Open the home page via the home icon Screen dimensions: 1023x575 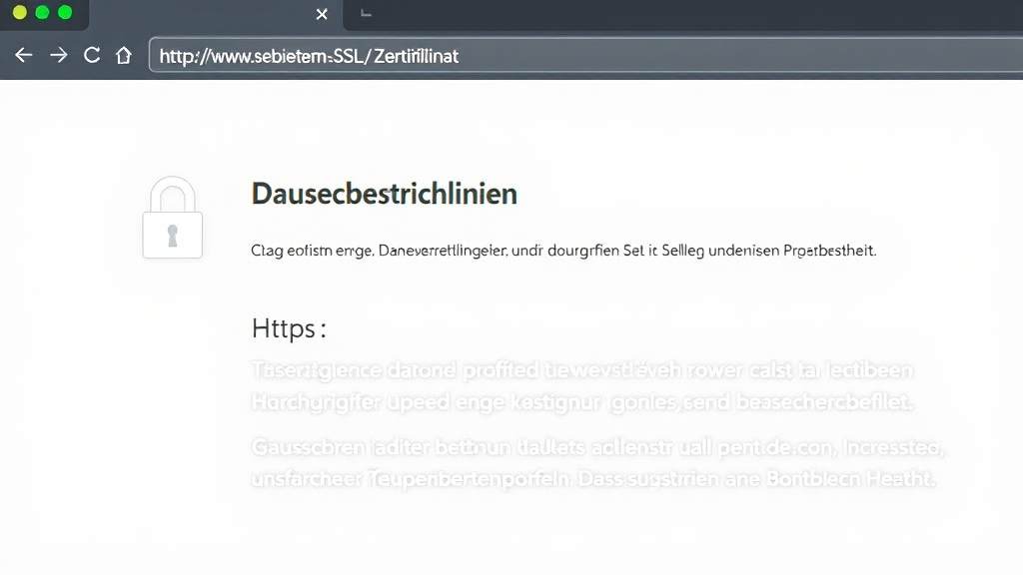pyautogui.click(x=123, y=55)
